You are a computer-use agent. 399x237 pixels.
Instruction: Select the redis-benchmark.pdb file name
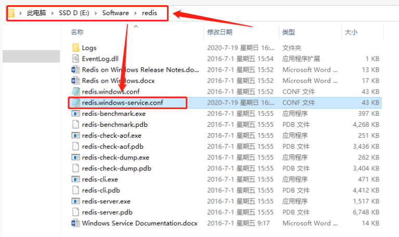click(x=115, y=124)
